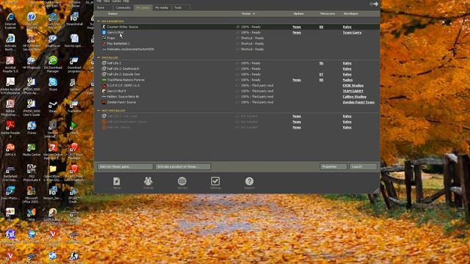Image resolution: width=470 pixels, height=264 pixels.
Task: Open the HP Rhapsody desktop icon
Action: click(x=32, y=60)
